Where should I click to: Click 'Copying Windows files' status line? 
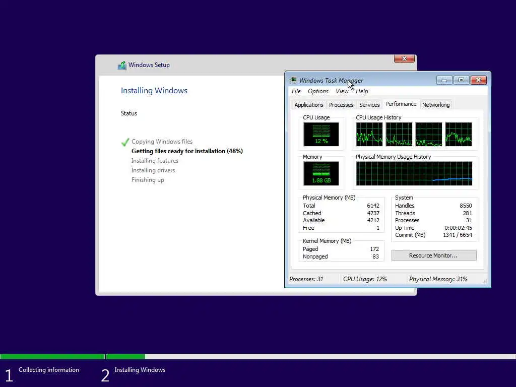click(162, 142)
